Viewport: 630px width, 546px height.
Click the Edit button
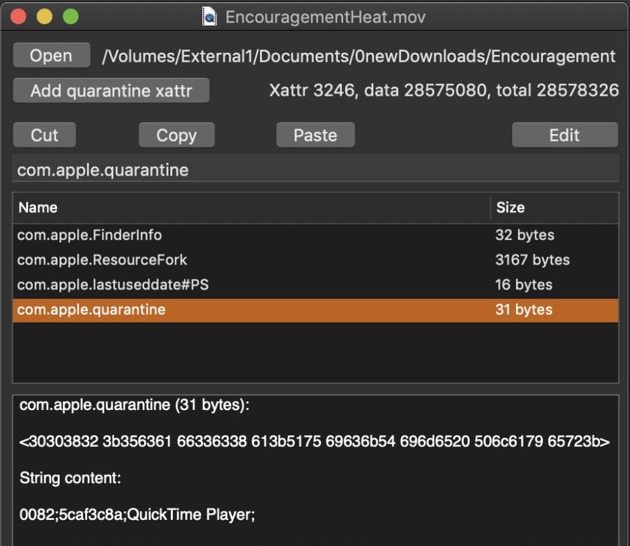[565, 135]
